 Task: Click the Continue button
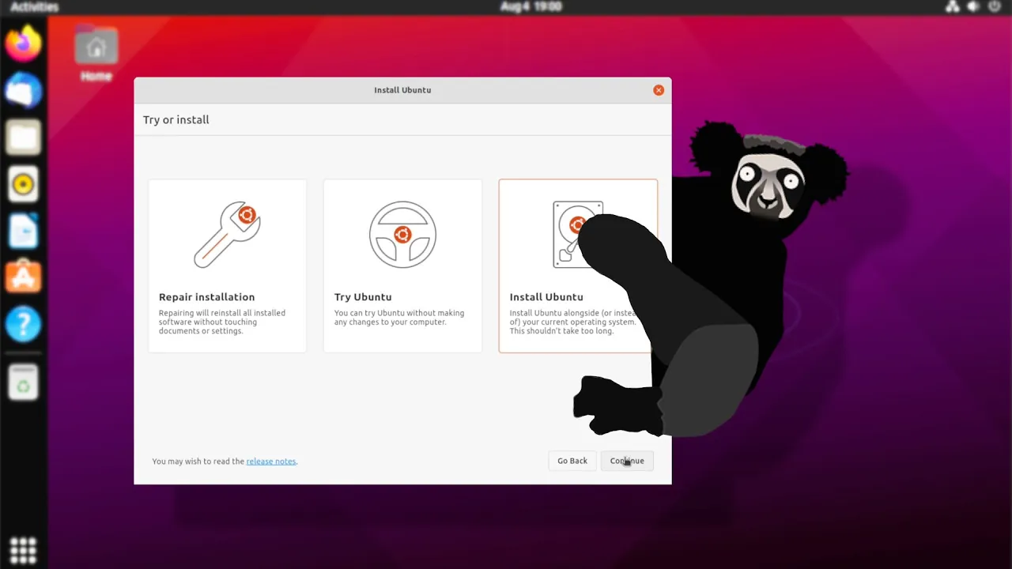(x=627, y=461)
